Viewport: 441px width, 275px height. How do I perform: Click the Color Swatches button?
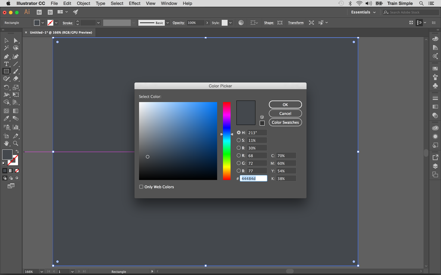click(x=285, y=122)
